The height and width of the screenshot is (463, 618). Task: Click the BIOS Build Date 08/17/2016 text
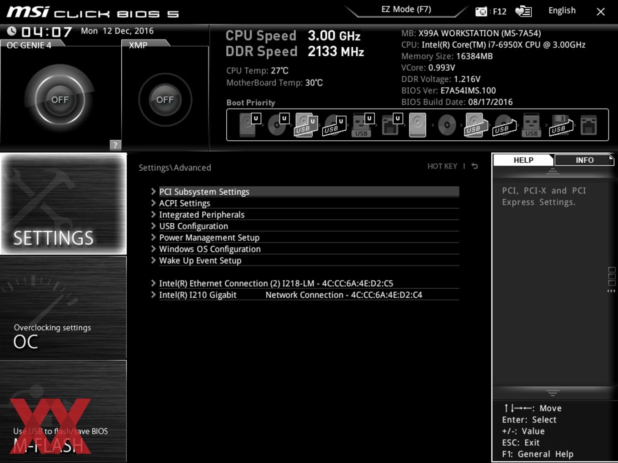457,102
